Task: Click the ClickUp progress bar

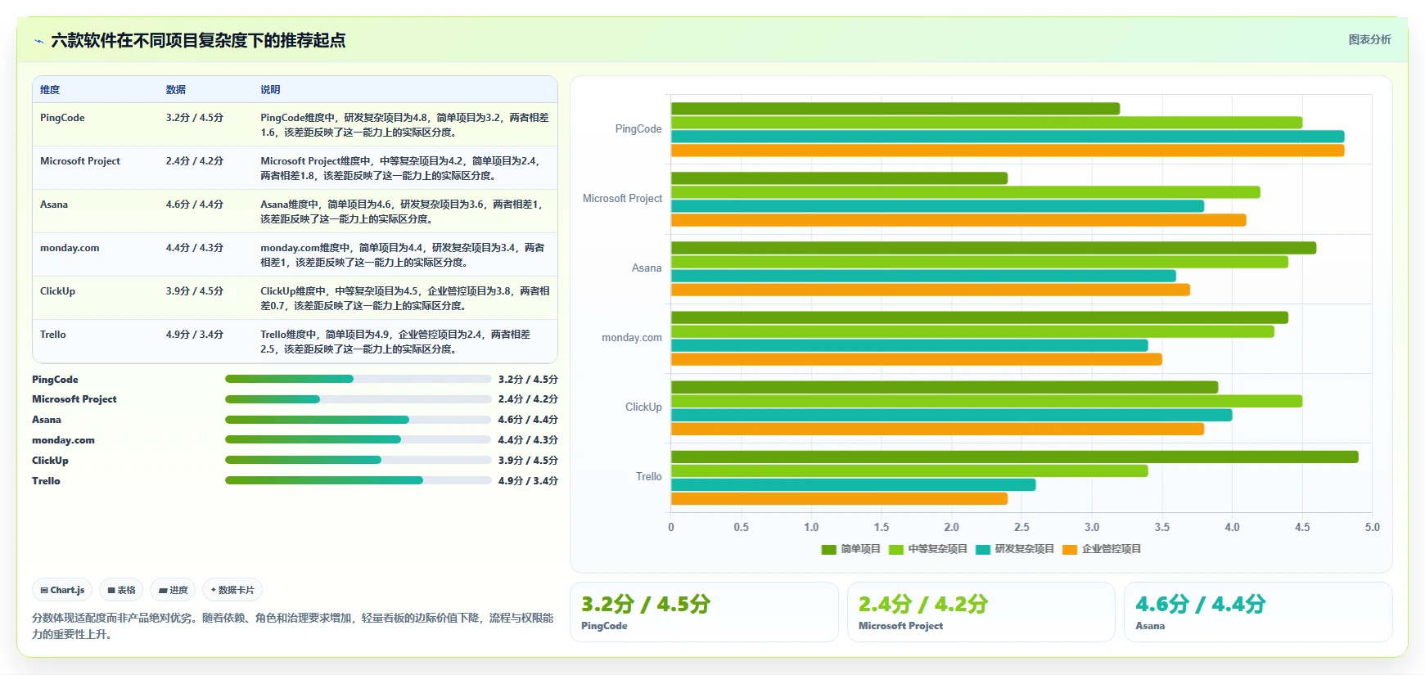Action: tap(358, 460)
